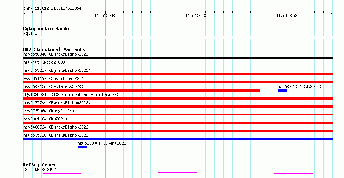Screen dimensions: 344x178
Task: Open the CFTR|NM_000492 gene label
Action: 39,170
